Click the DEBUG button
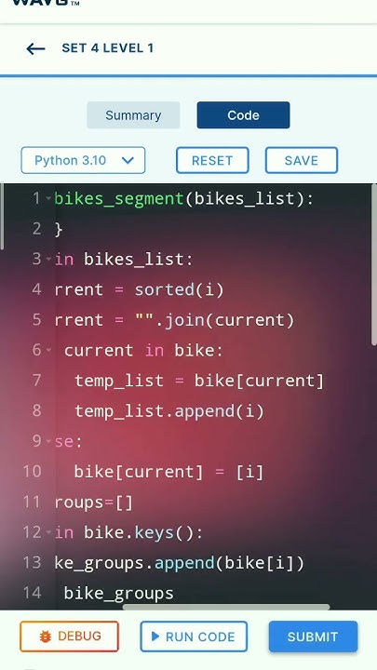Screen dimensions: 377x670 point(69,636)
